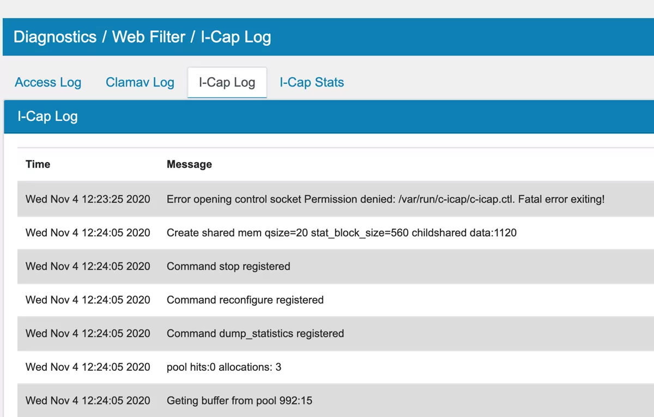The width and height of the screenshot is (654, 417).
Task: Click the active I-Cap Log tab
Action: click(227, 82)
